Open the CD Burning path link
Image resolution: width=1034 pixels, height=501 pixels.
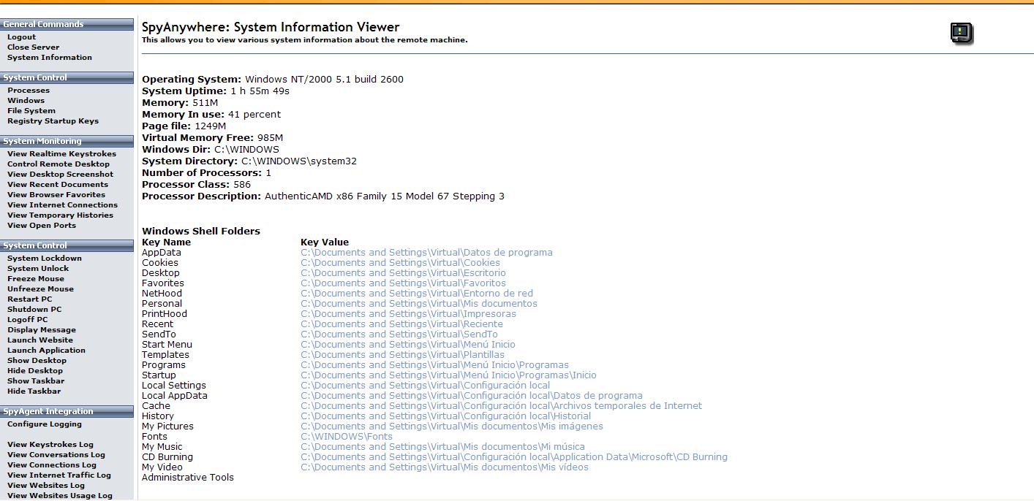[514, 457]
